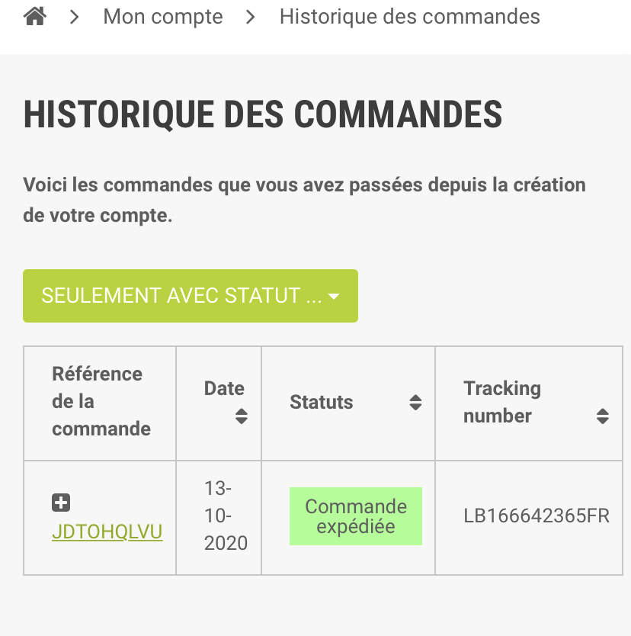This screenshot has width=631, height=636.
Task: Click the home icon in the breadcrumb
Action: pyautogui.click(x=35, y=17)
